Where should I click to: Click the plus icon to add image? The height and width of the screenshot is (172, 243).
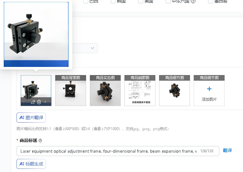pyautogui.click(x=209, y=89)
